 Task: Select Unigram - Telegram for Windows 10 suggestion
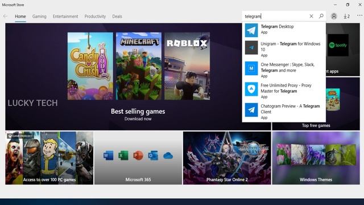(x=284, y=49)
